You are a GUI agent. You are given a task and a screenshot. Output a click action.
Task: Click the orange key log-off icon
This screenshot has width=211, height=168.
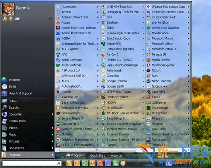(x=77, y=163)
